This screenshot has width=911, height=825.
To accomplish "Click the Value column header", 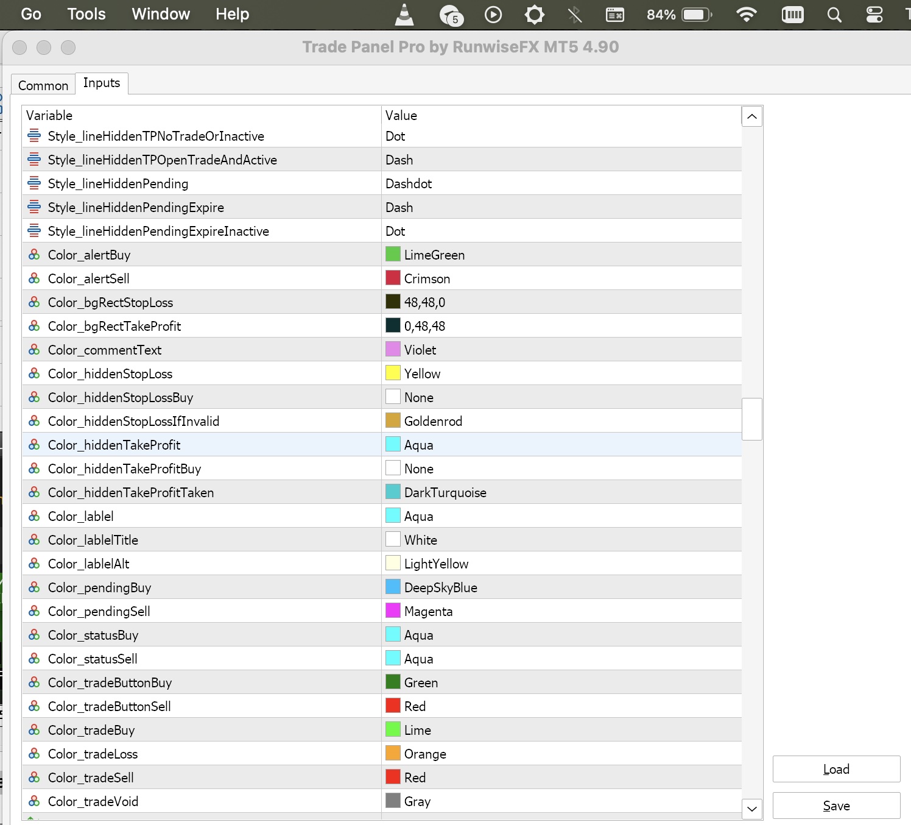I will [561, 115].
